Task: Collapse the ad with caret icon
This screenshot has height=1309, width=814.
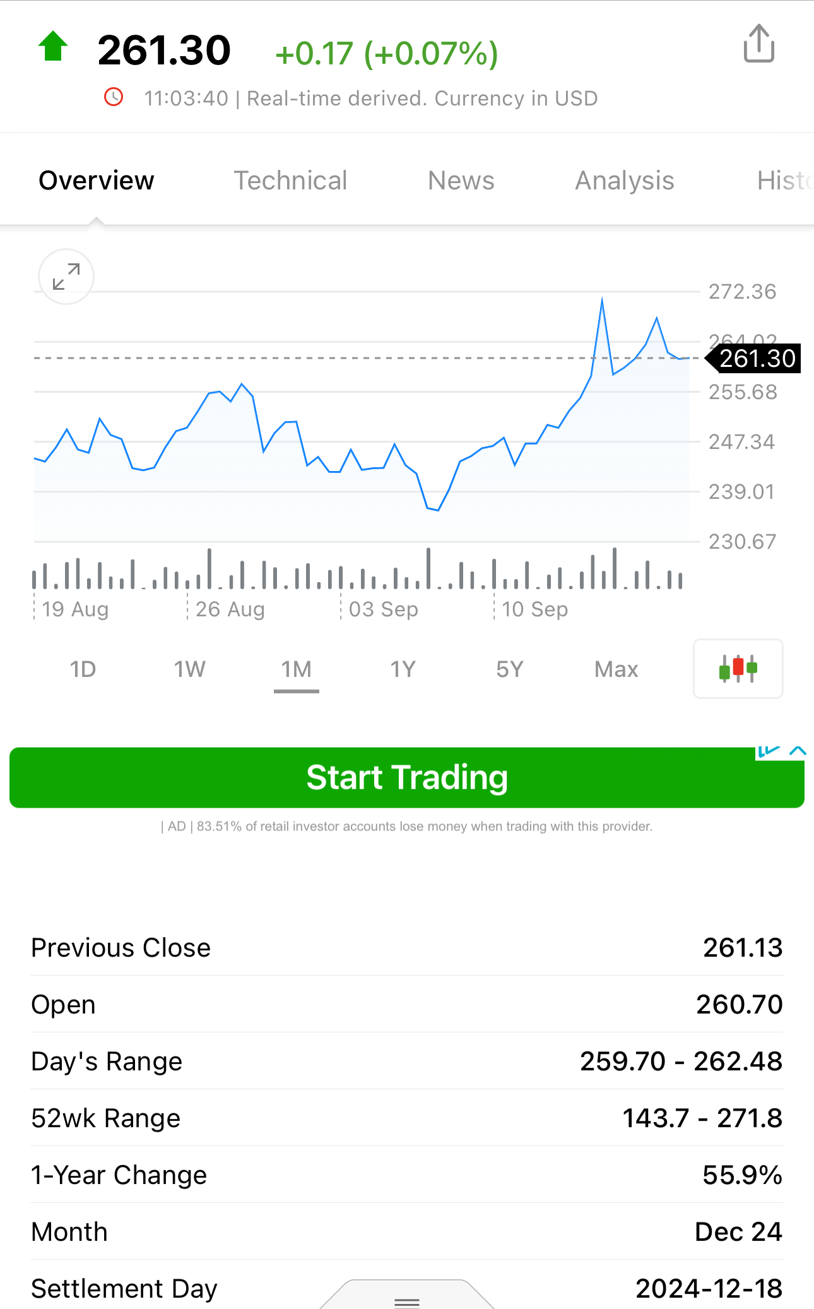Action: click(x=798, y=751)
